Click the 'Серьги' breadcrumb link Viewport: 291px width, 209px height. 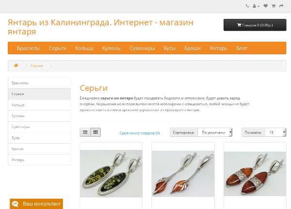coord(37,66)
